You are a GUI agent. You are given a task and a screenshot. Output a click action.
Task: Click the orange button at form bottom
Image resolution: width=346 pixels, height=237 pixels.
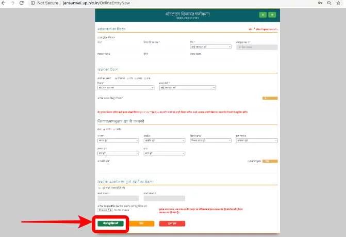pyautogui.click(x=141, y=224)
